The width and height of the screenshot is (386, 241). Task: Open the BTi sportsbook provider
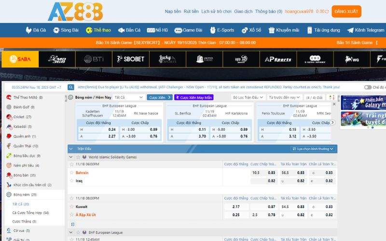pyautogui.click(x=94, y=59)
